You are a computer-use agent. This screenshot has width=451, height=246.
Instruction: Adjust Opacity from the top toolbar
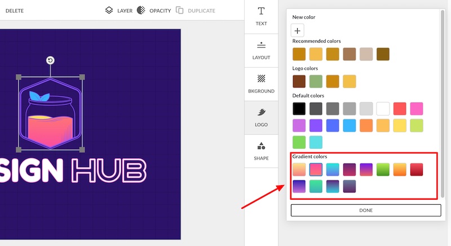(154, 10)
